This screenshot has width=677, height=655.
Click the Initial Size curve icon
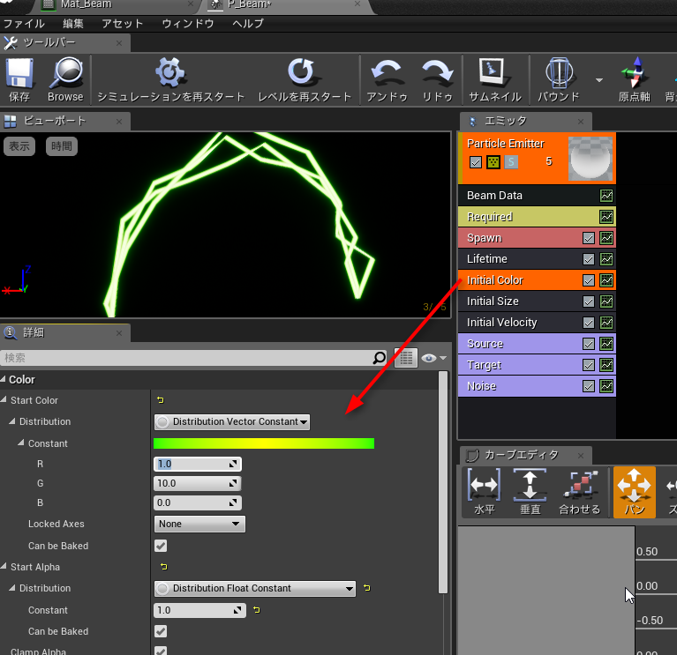(x=606, y=301)
